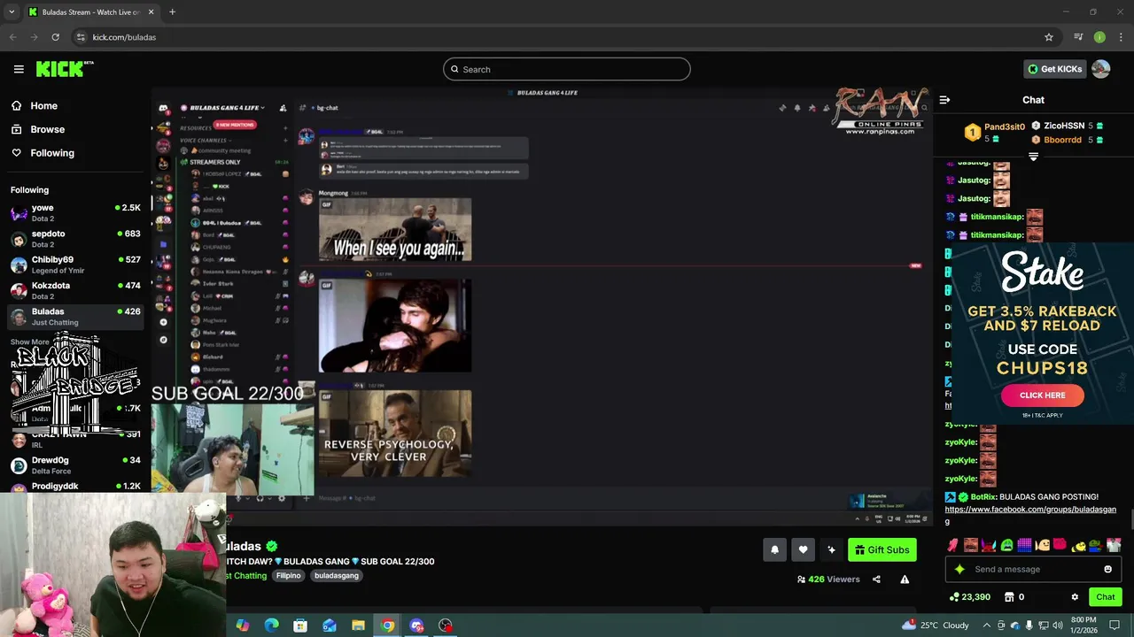Reload the page
Screen dimensions: 1134x637
(x=55, y=37)
